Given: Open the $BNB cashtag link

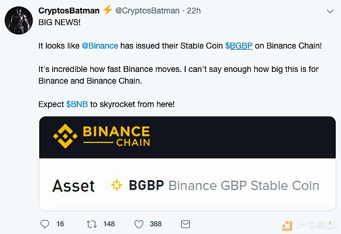Looking at the screenshot, I should tap(77, 104).
